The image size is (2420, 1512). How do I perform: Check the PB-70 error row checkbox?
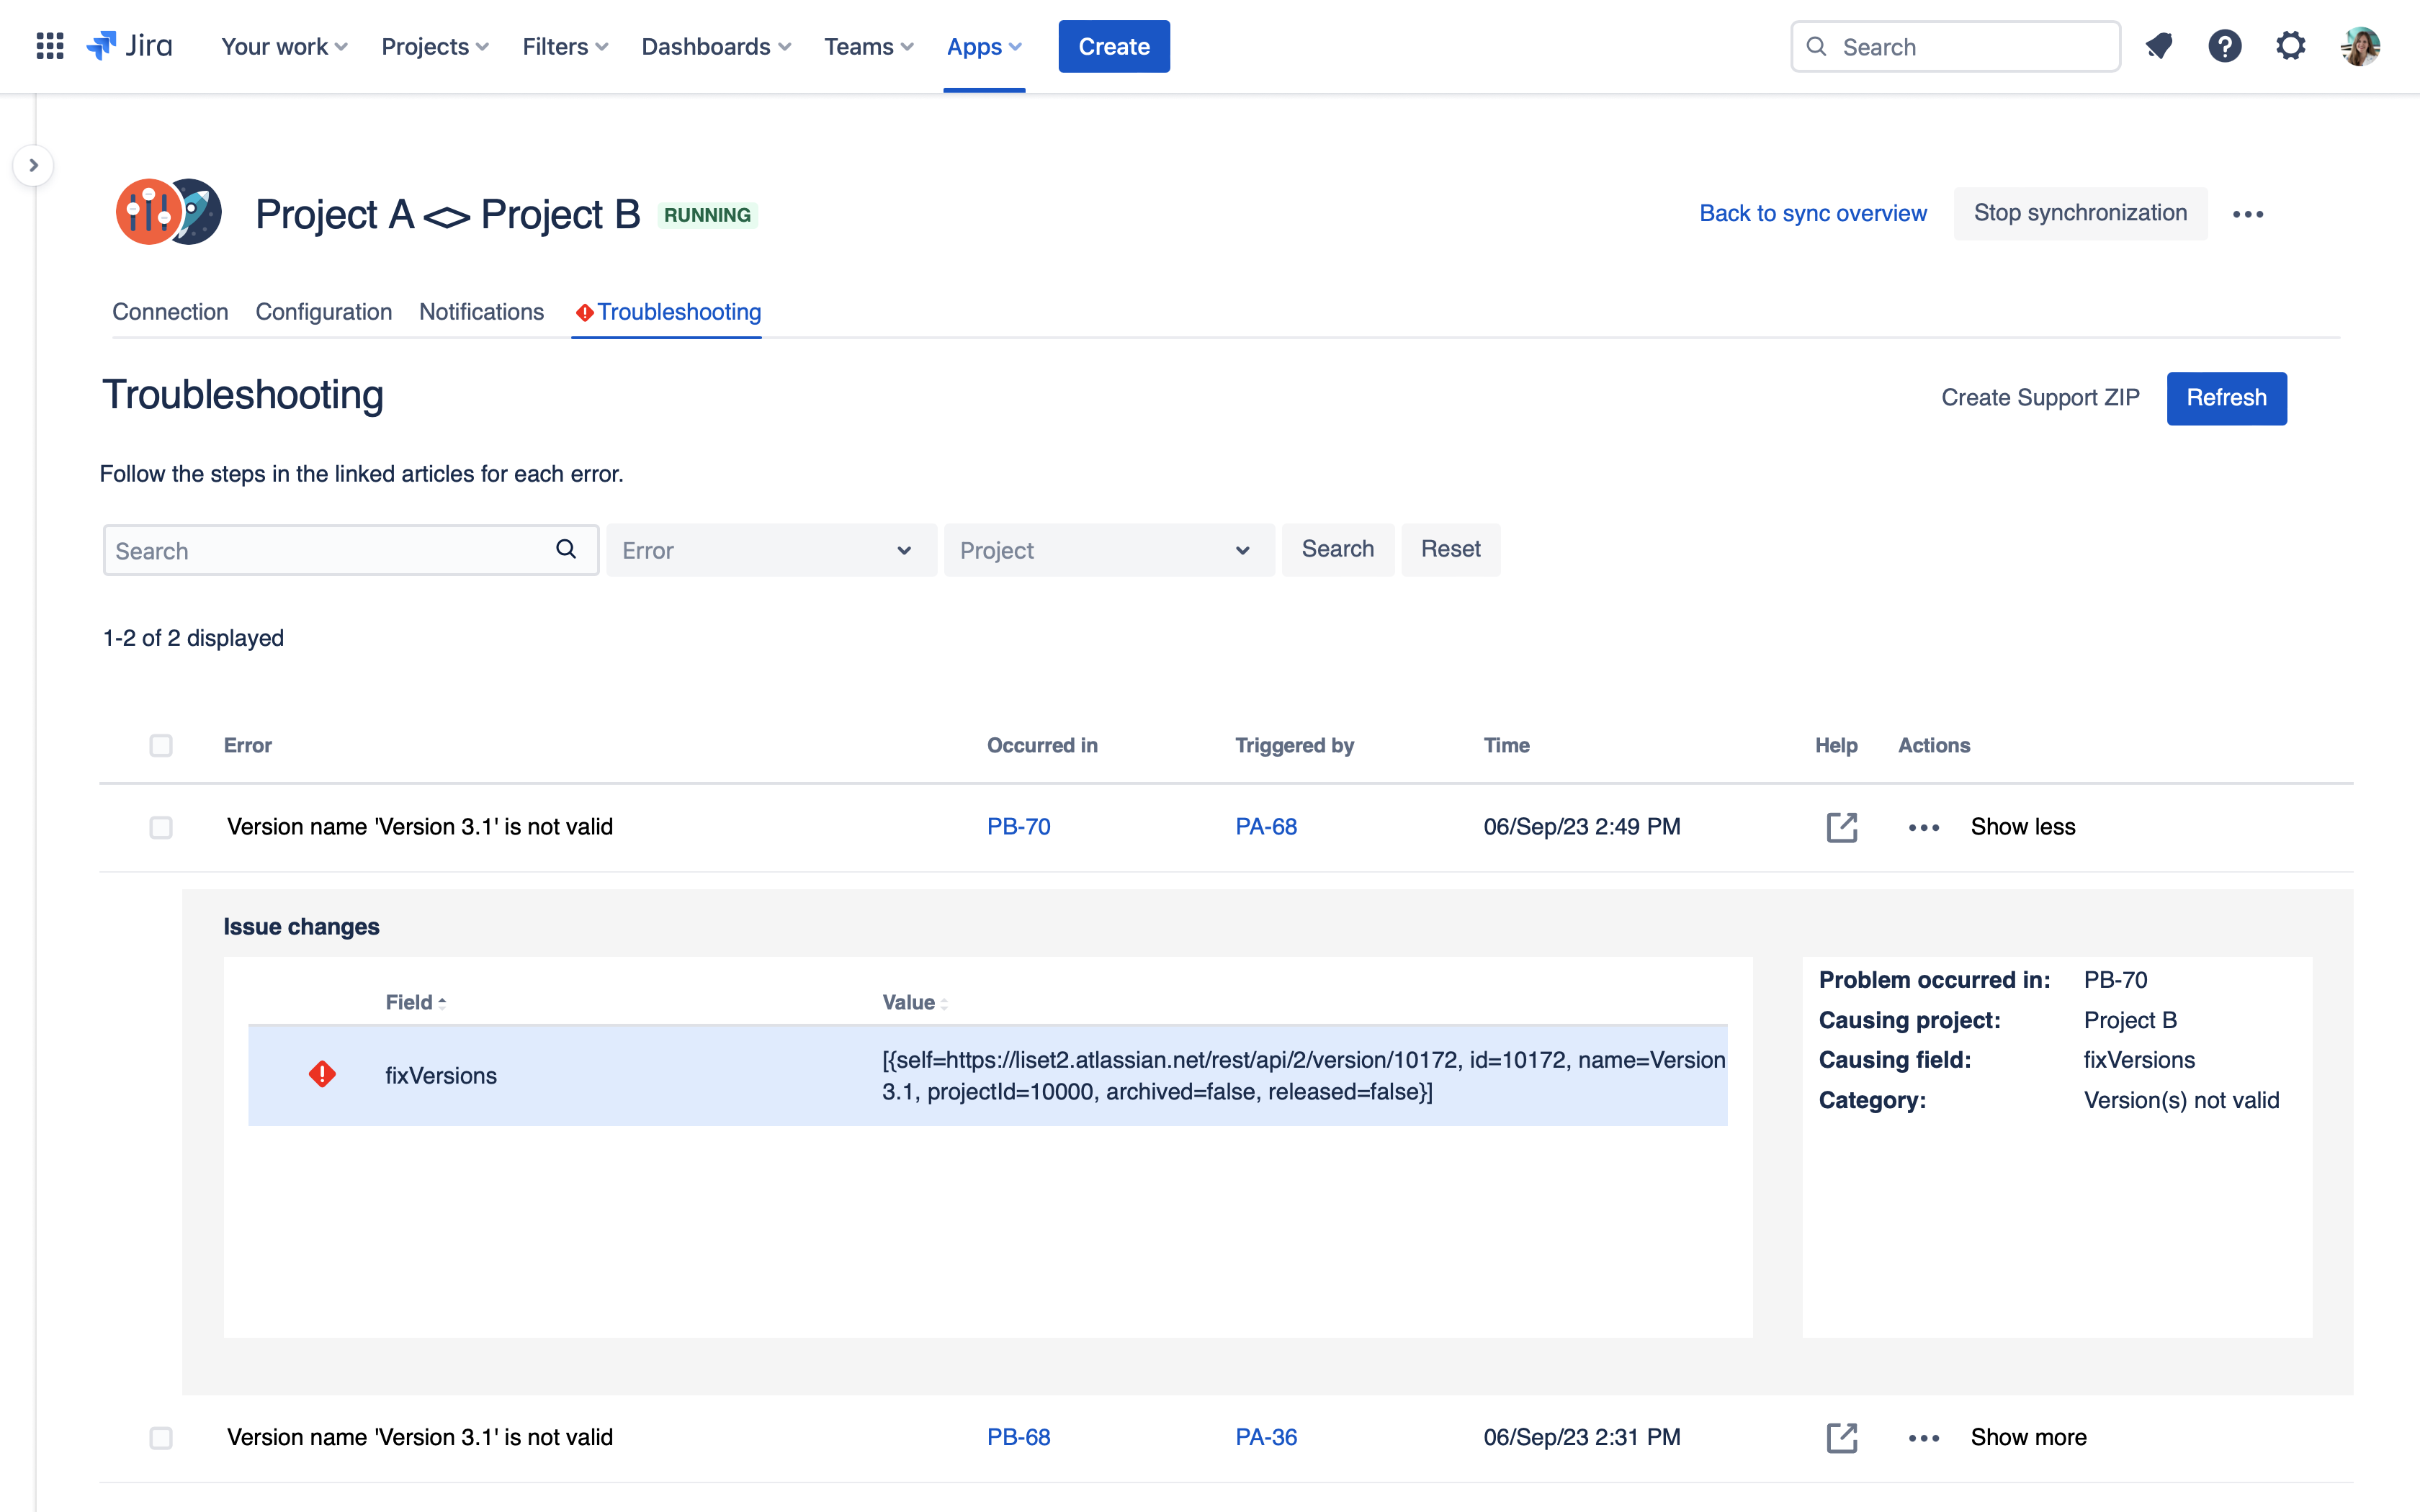(161, 827)
